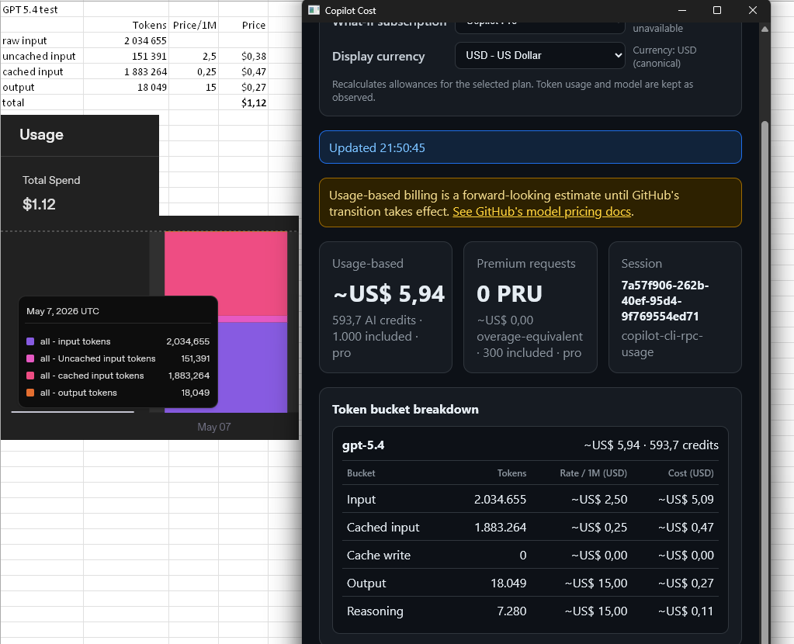Click the 'May 7, 2026 UTC' tooltip title
This screenshot has width=794, height=644.
(x=63, y=311)
